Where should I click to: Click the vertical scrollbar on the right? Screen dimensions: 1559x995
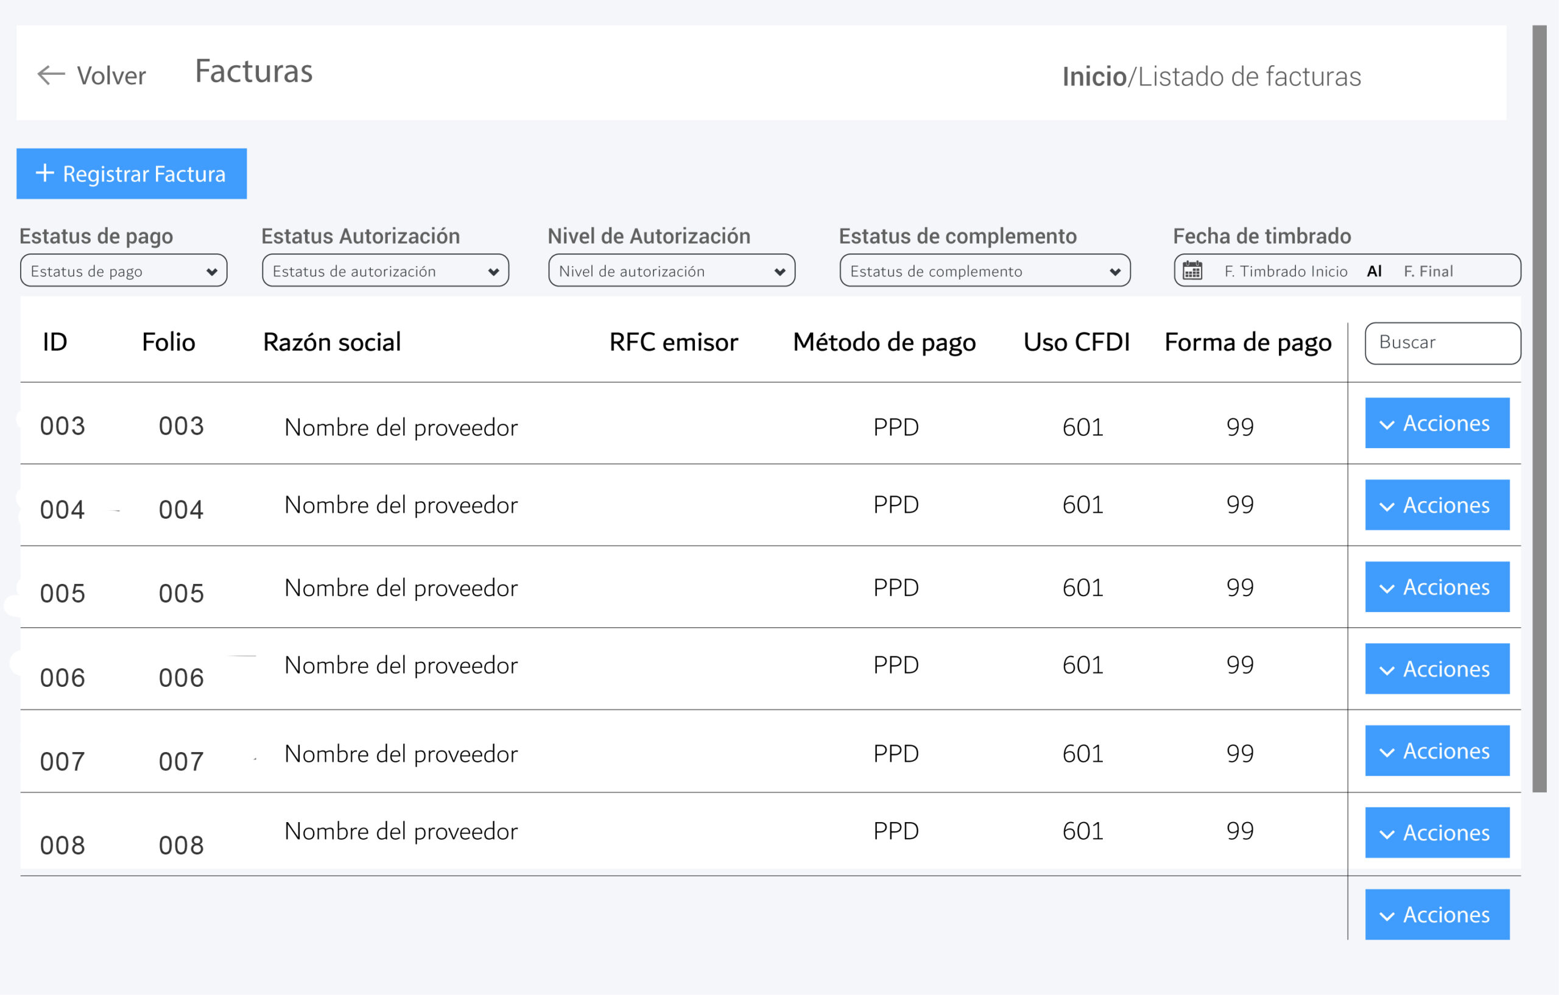coord(1539,408)
